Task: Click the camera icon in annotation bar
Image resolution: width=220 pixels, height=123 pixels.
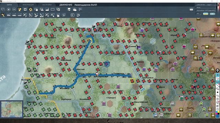Action: (218, 106)
